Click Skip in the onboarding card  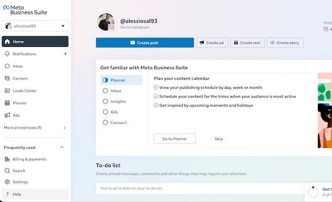point(218,139)
